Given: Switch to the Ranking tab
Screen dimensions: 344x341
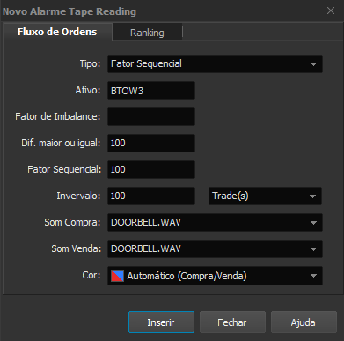Looking at the screenshot, I should pyautogui.click(x=147, y=33).
